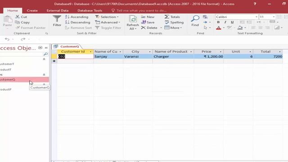
Task: Toggle Italic formatting
Action: (x=225, y=22)
